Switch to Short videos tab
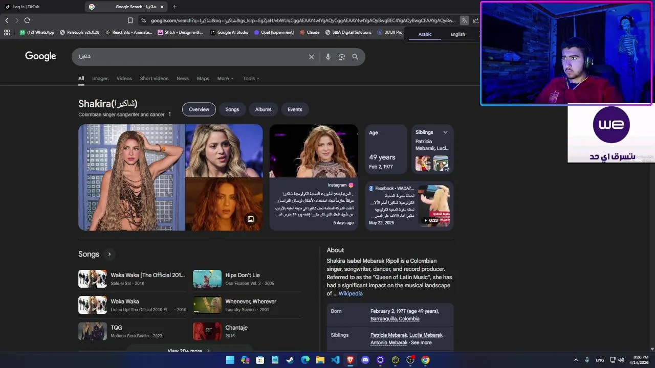655x368 pixels. 154,78
